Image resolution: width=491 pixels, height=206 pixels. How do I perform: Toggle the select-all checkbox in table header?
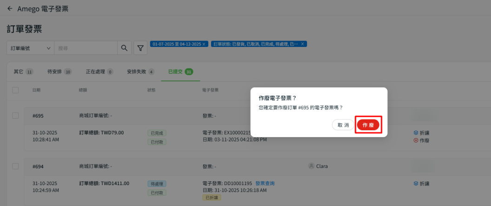pos(15,90)
